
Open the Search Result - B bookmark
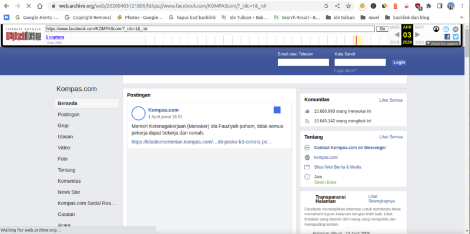coord(297,18)
